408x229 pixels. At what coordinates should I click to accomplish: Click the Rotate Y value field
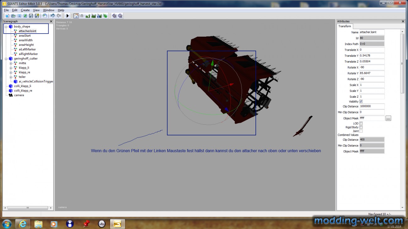(372, 73)
